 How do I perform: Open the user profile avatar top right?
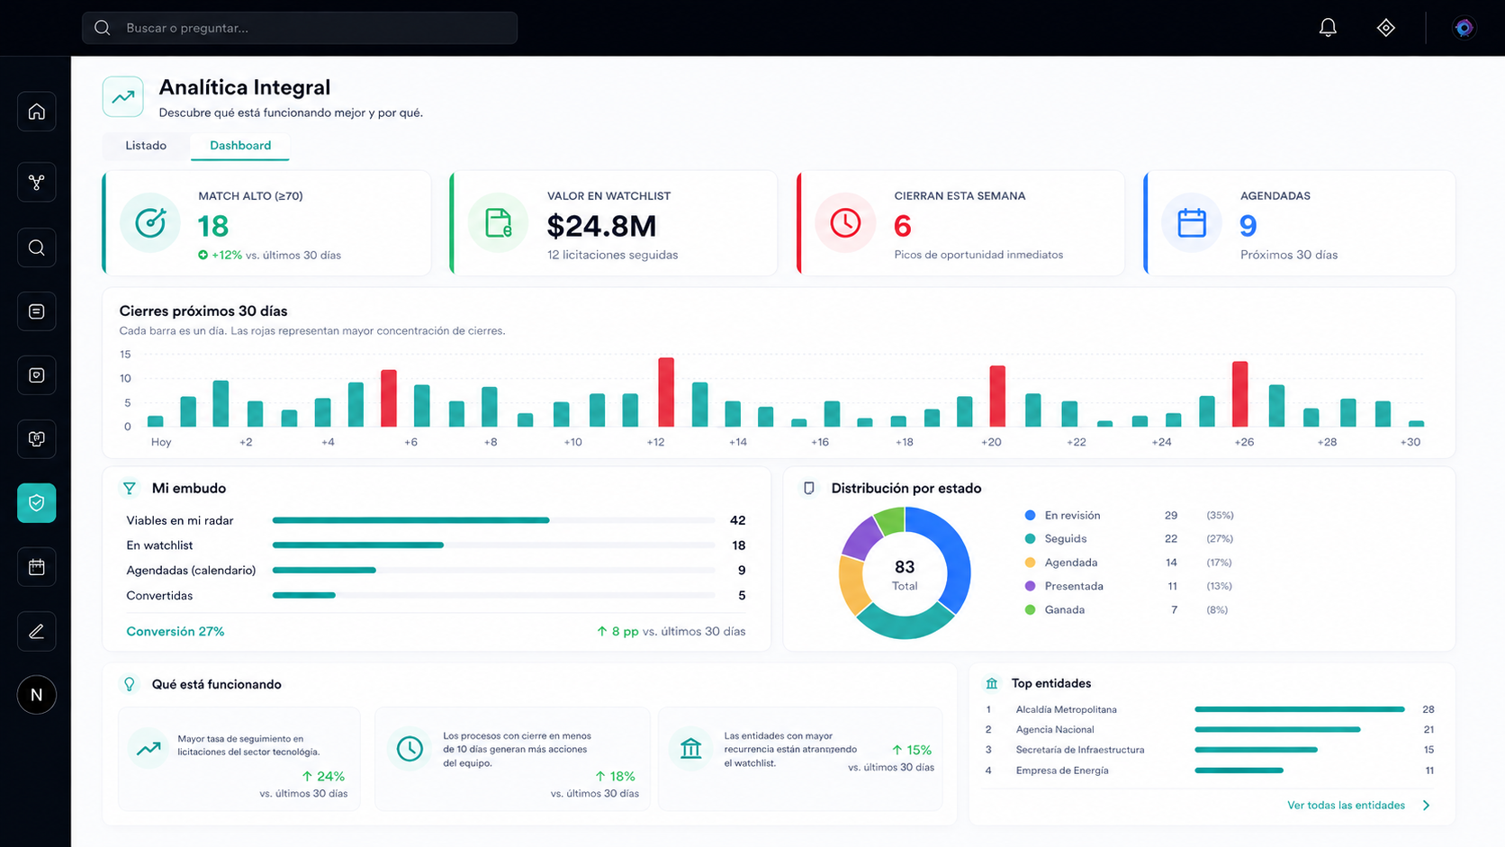[x=1464, y=28]
